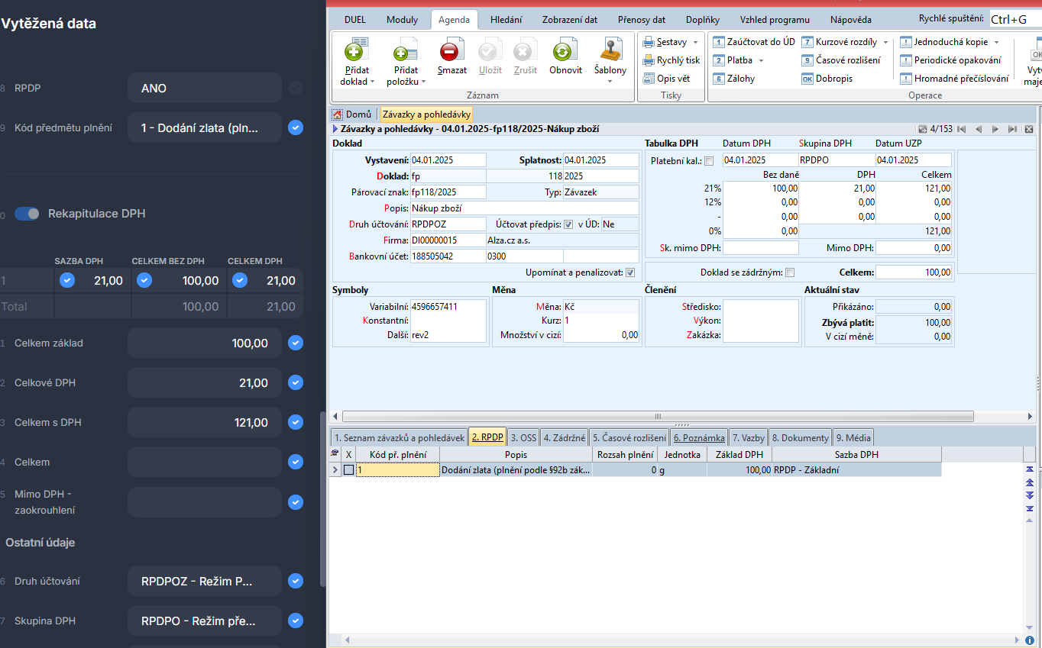This screenshot has height=648, width=1042.
Task: Uncheck the Upomínat a penalizovat checkbox
Action: coord(630,272)
